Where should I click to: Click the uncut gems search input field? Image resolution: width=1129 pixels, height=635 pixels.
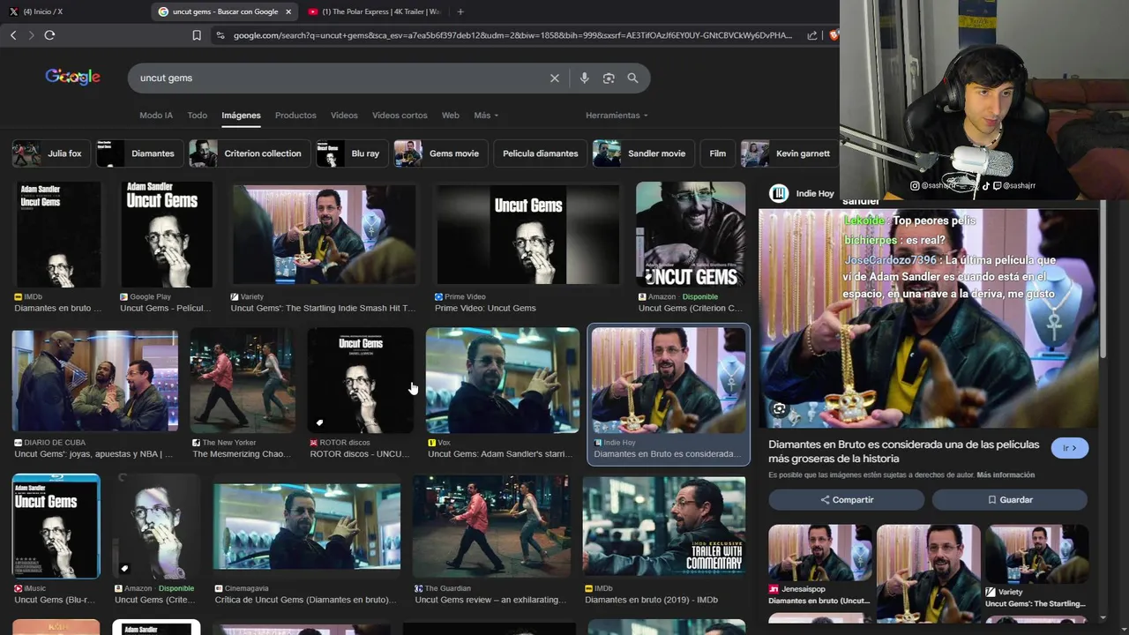tap(340, 78)
